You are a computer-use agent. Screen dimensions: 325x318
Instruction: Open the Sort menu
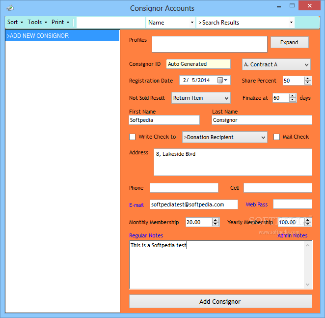point(15,22)
